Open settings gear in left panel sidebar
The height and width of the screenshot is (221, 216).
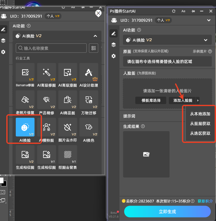3,52
